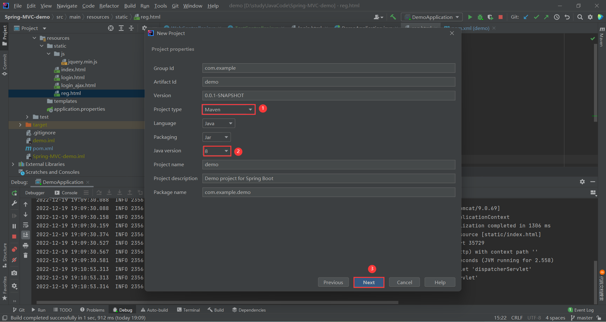
Task: Select application.properties file
Action: point(79,109)
